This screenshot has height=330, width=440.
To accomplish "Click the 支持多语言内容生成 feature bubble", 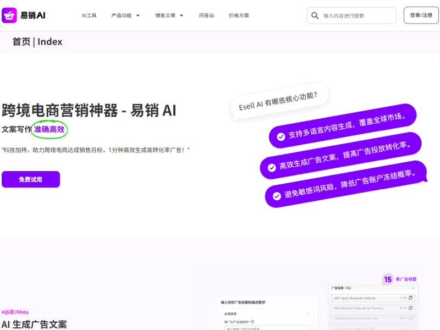I will pos(342,126).
